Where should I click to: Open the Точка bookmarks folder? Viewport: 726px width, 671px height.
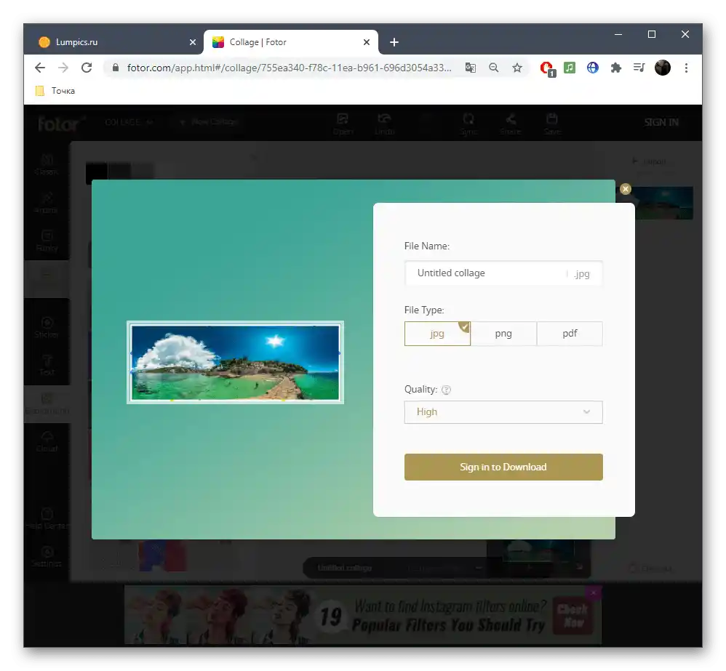point(55,91)
